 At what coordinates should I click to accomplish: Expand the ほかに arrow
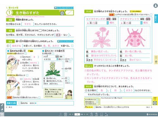[x=36, y=103]
